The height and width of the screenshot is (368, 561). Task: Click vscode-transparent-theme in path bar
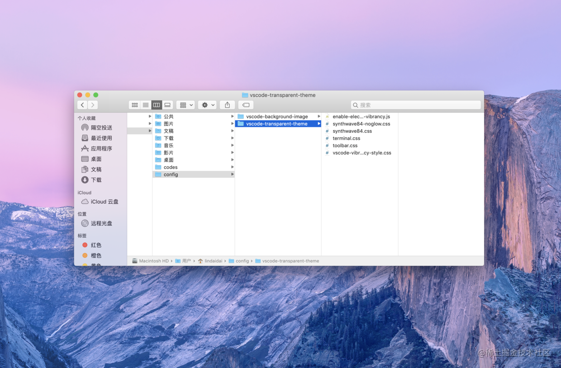coord(287,261)
